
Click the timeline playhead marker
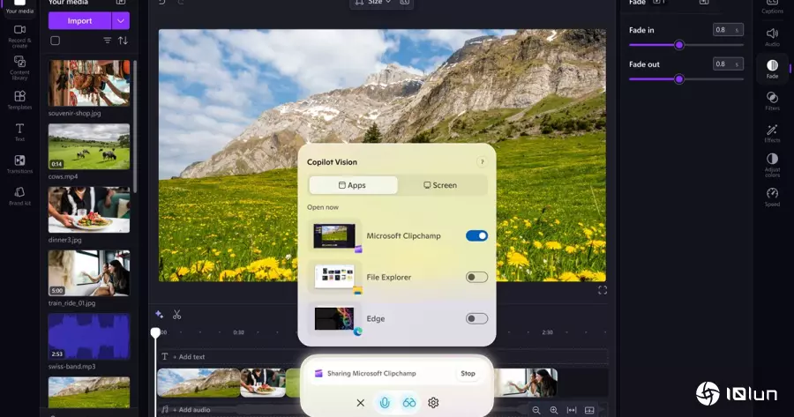(x=155, y=332)
